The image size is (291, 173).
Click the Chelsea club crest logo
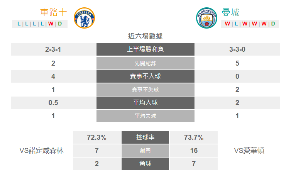click(x=84, y=18)
